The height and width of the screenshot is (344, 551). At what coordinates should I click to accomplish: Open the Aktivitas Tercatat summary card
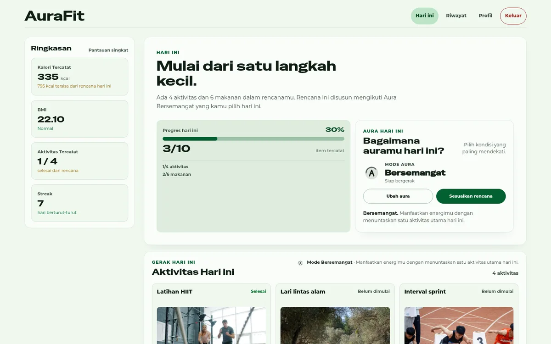(79, 161)
